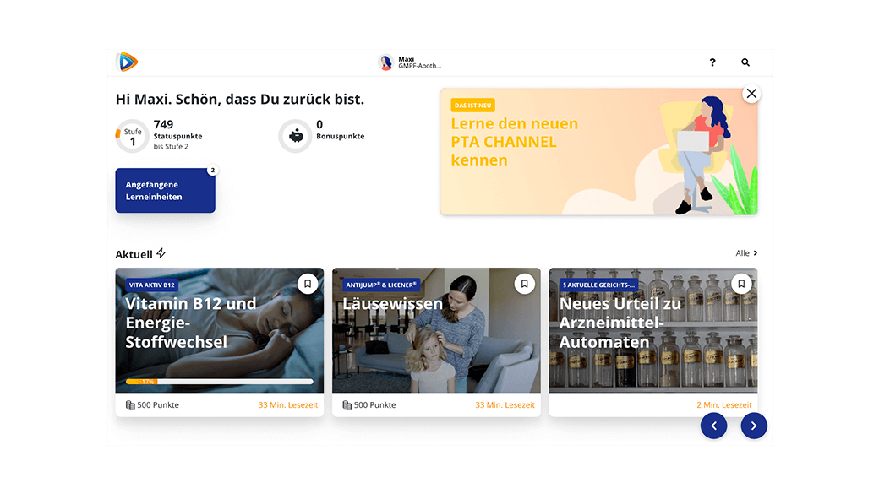879x494 pixels.
Task: Open search with the magnifier icon
Action: click(x=745, y=62)
